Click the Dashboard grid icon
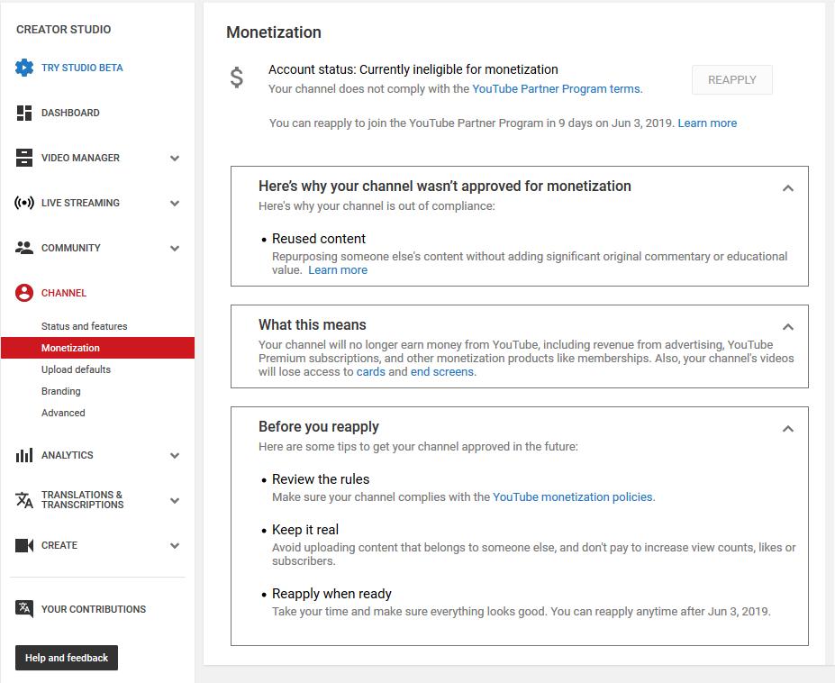 coord(24,113)
